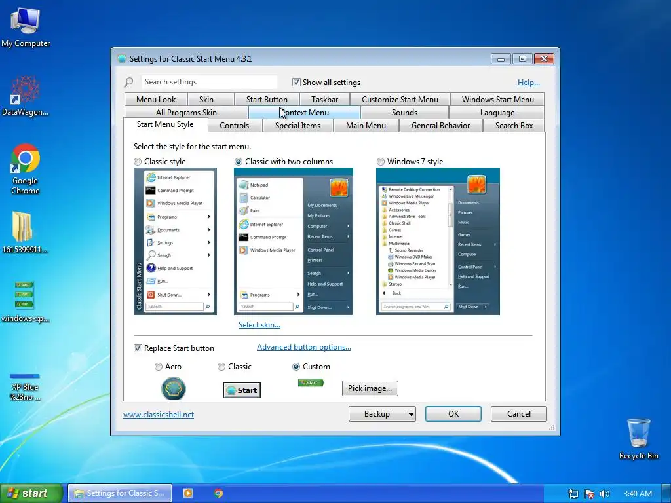This screenshot has height=503, width=671.
Task: Select the Start Menu Style tab
Action: [165, 124]
